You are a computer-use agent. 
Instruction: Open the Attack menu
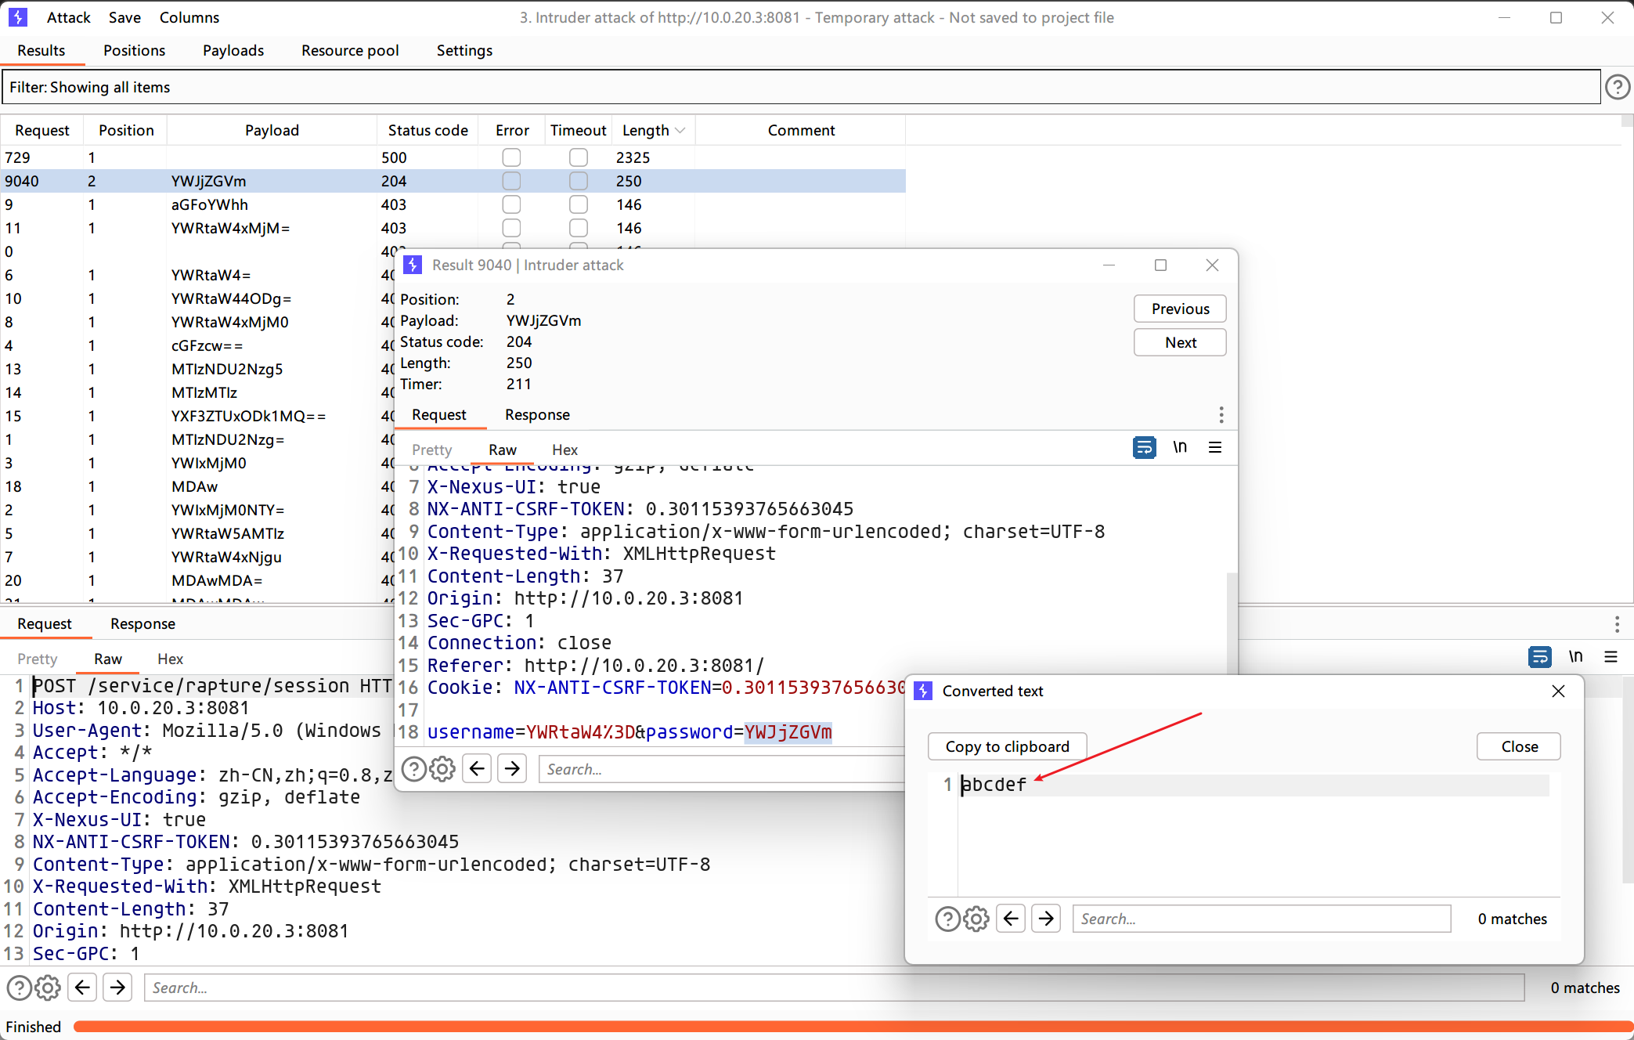(x=68, y=17)
